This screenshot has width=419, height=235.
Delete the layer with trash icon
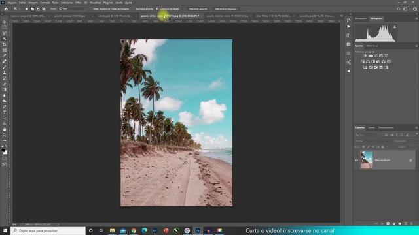click(412, 223)
